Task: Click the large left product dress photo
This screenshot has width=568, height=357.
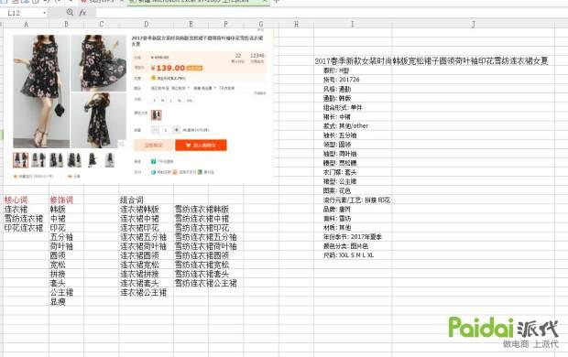Action: (x=41, y=91)
